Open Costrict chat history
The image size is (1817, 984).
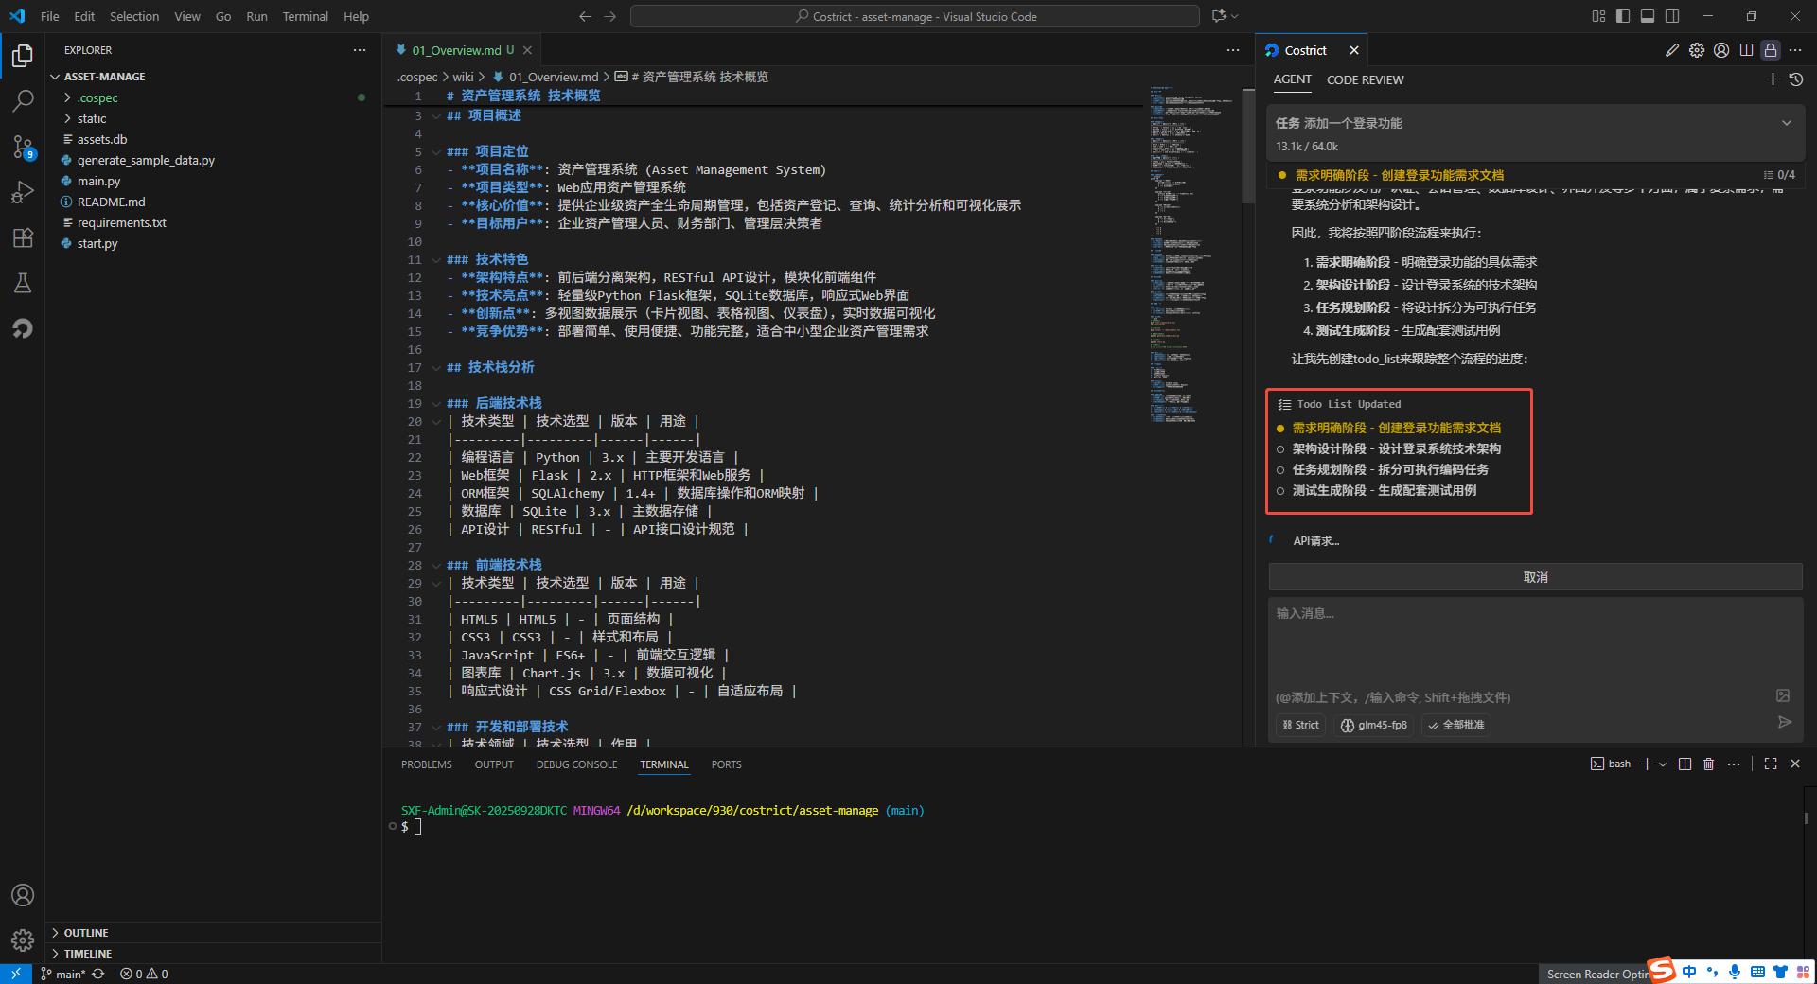click(x=1796, y=79)
